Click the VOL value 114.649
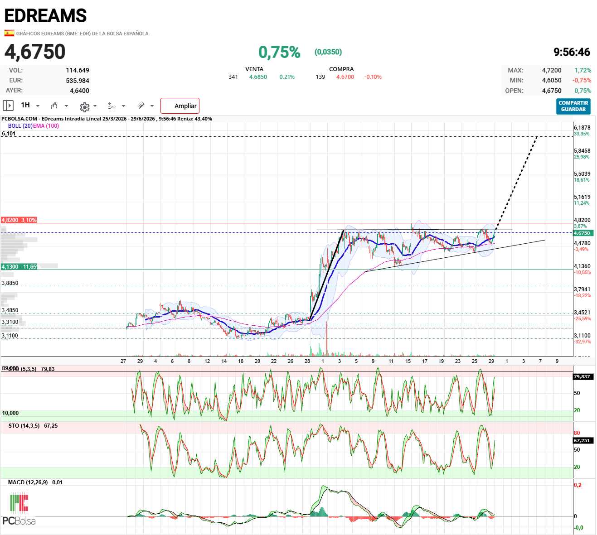This screenshot has height=535, width=597. click(78, 70)
